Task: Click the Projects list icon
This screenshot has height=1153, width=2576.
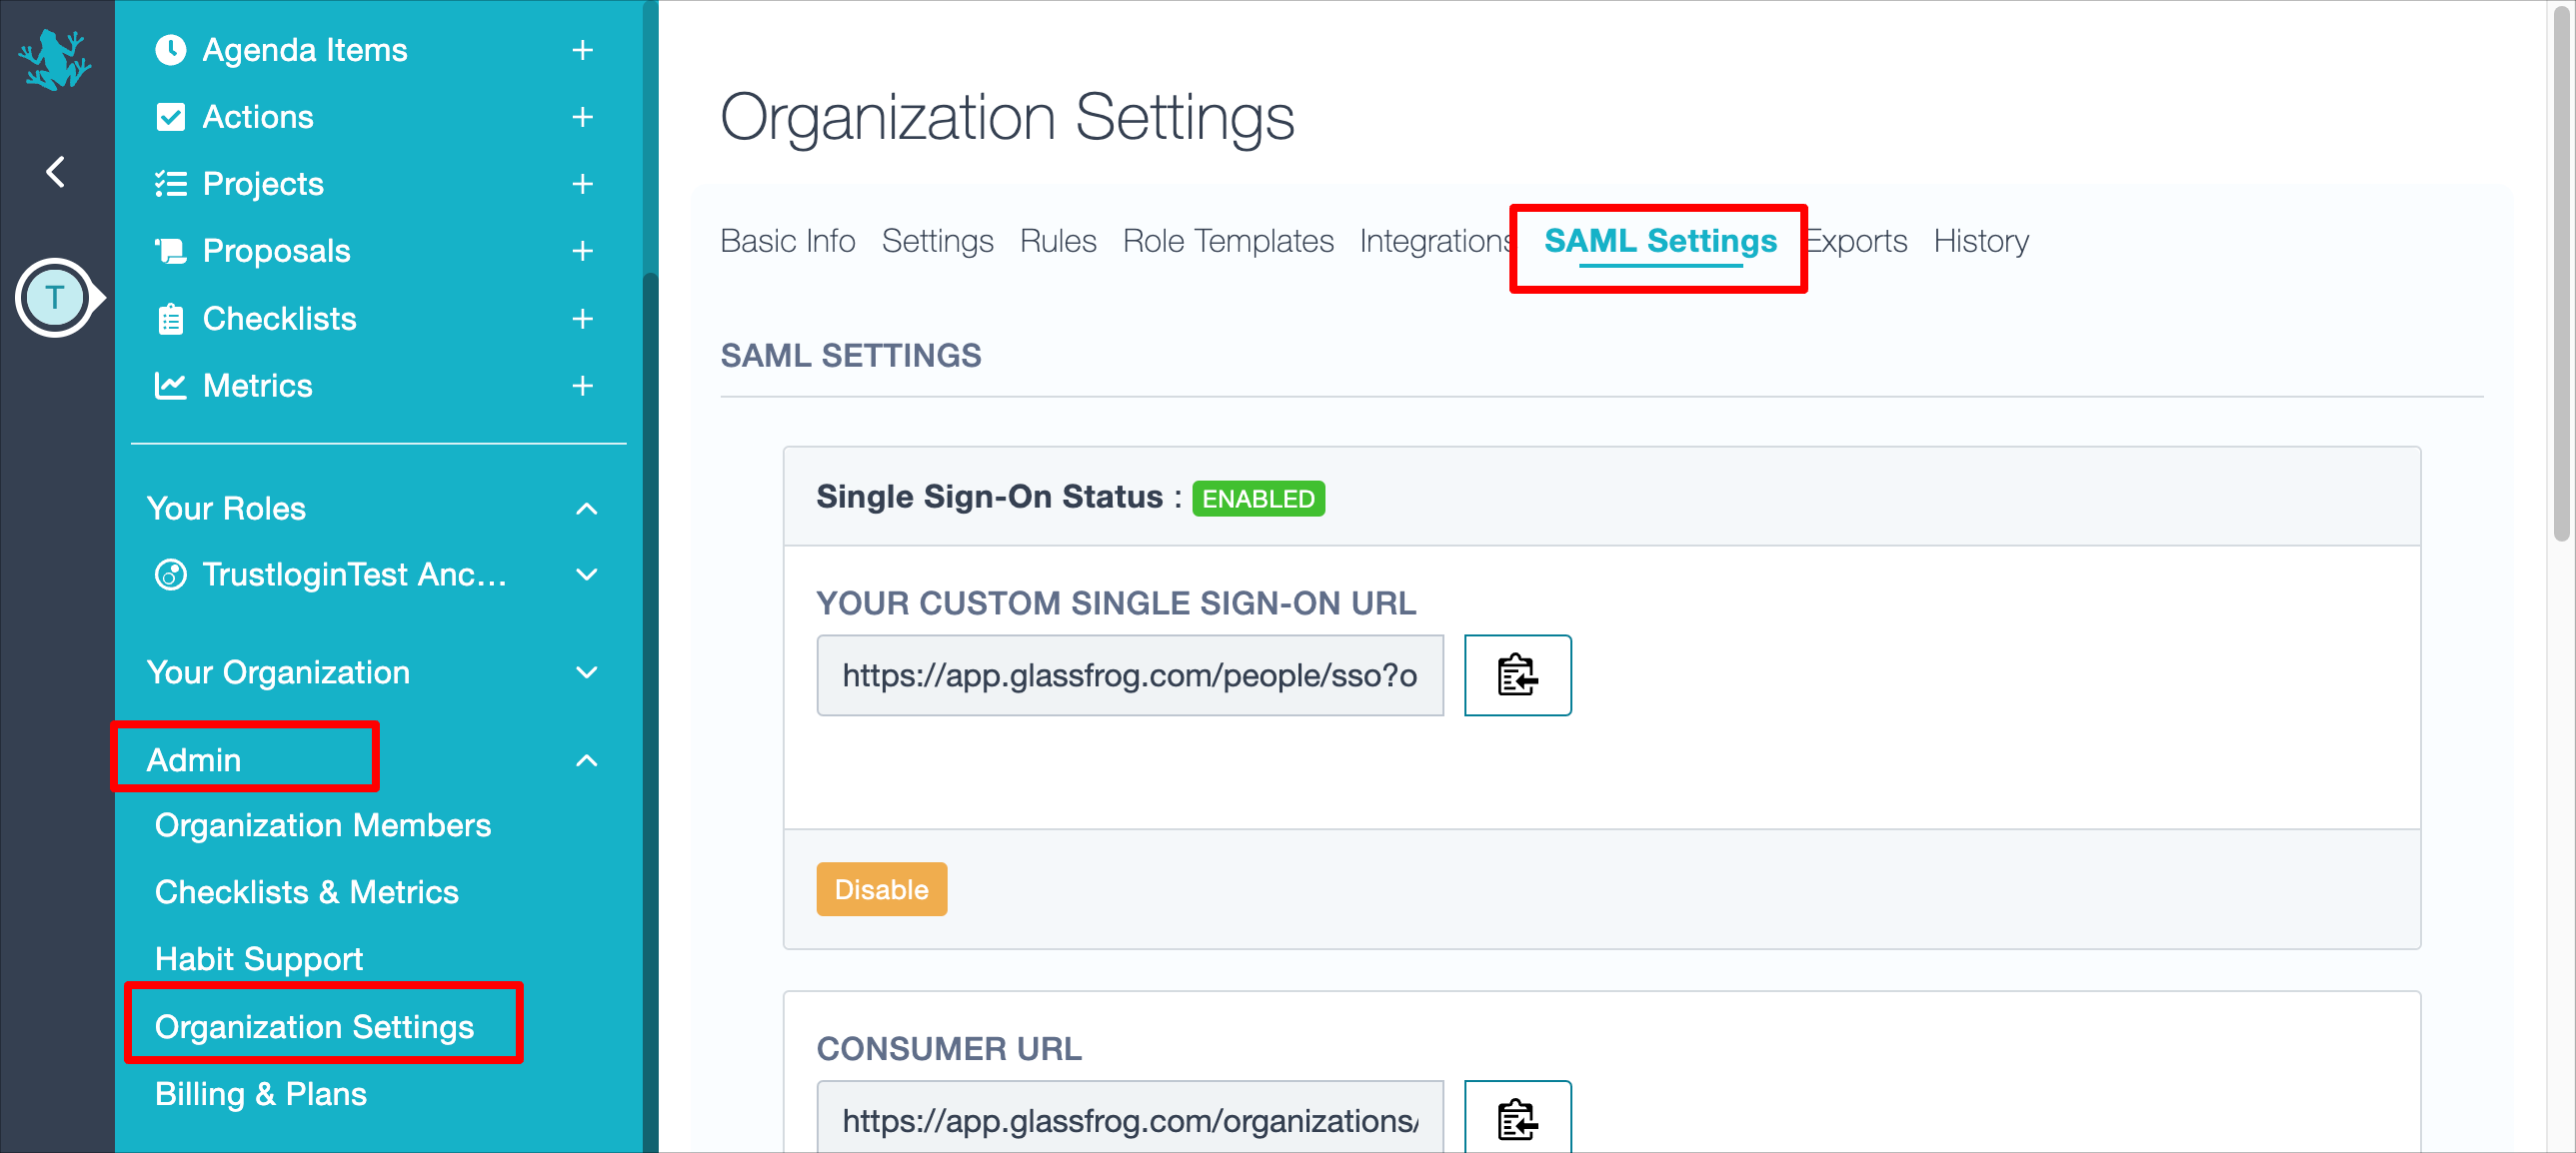Action: 170,183
